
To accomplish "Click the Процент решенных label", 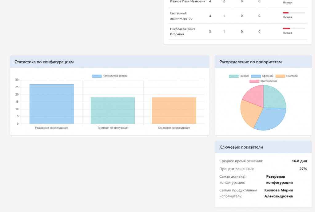I will [237, 169].
